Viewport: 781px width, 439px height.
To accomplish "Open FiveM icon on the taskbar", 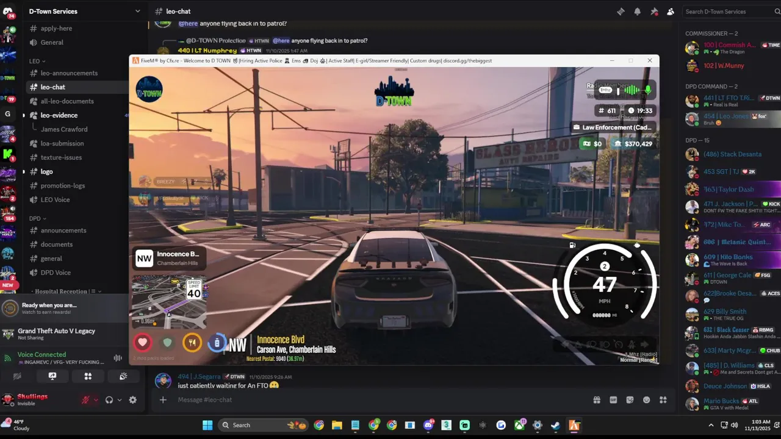I will pyautogui.click(x=574, y=425).
